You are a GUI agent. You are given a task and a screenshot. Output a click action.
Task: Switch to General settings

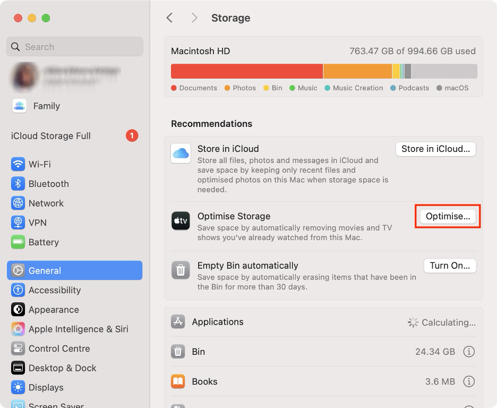(x=45, y=270)
